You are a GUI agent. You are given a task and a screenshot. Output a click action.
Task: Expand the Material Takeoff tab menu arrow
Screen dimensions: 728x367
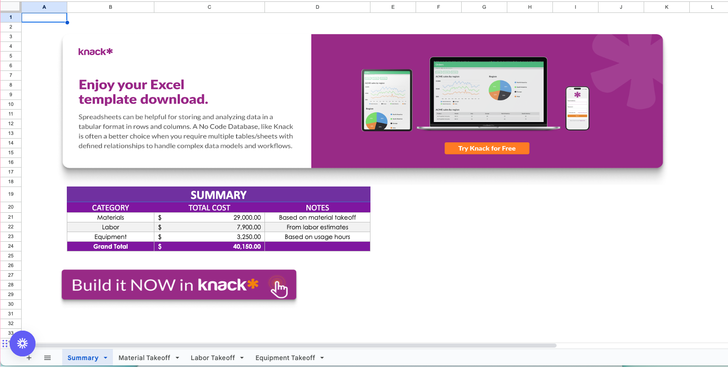tap(177, 358)
